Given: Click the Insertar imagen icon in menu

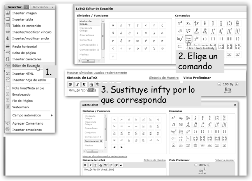Looking at the screenshot, I should [x=8, y=13].
